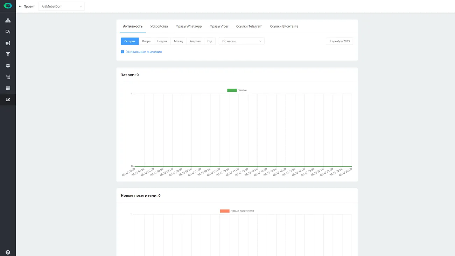
Task: Open the headset support sidebar icon
Action: (8, 77)
